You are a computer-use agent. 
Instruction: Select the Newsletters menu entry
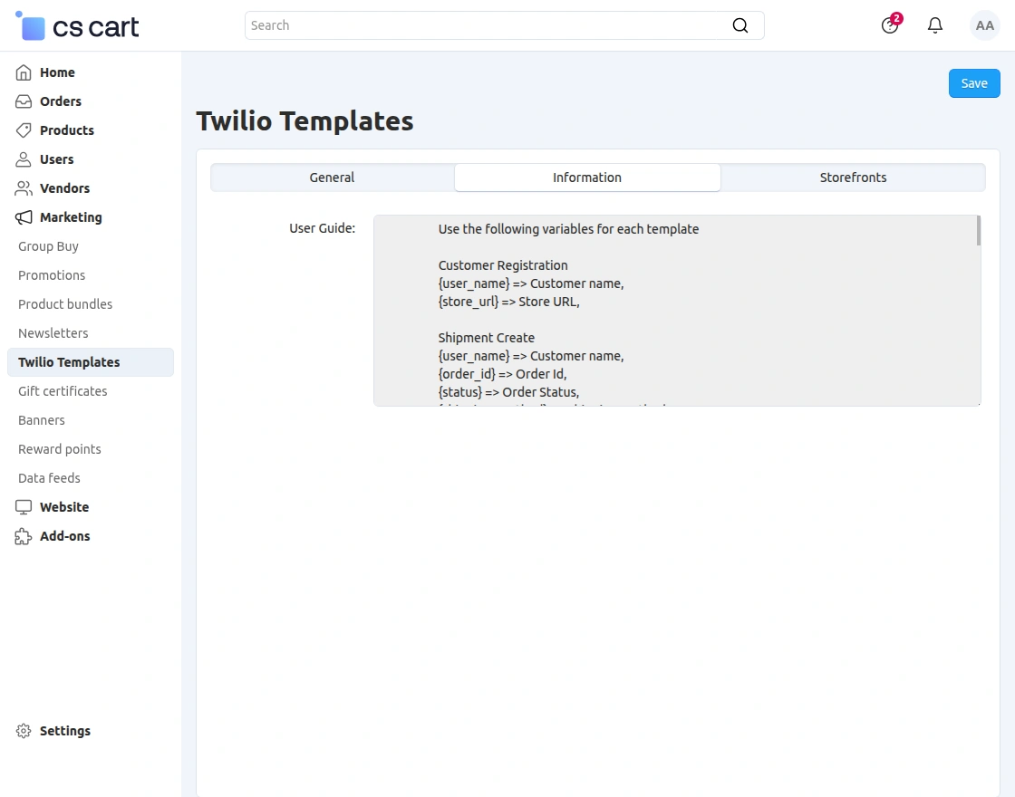pyautogui.click(x=53, y=332)
